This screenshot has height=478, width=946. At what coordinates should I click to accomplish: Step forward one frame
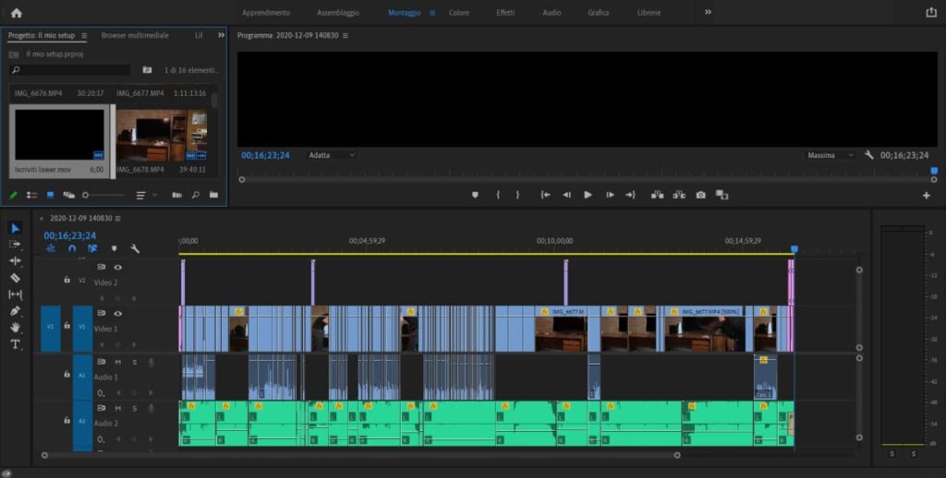pyautogui.click(x=610, y=195)
